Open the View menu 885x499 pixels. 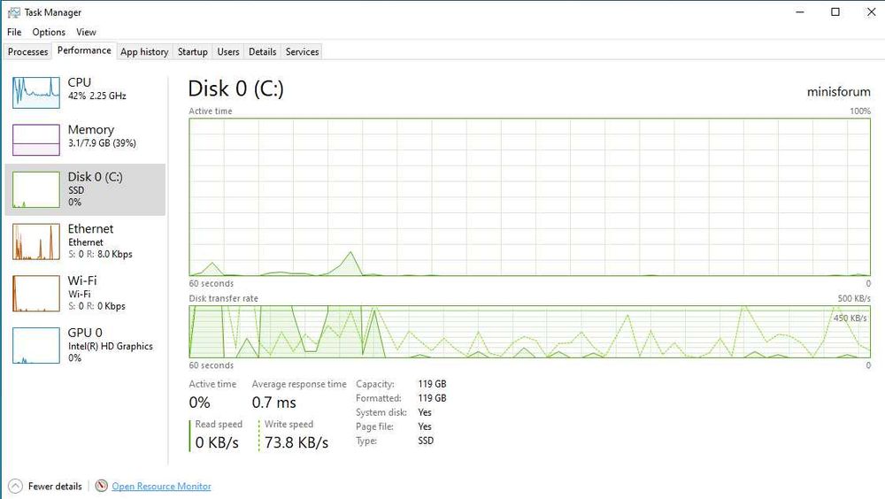[x=86, y=32]
